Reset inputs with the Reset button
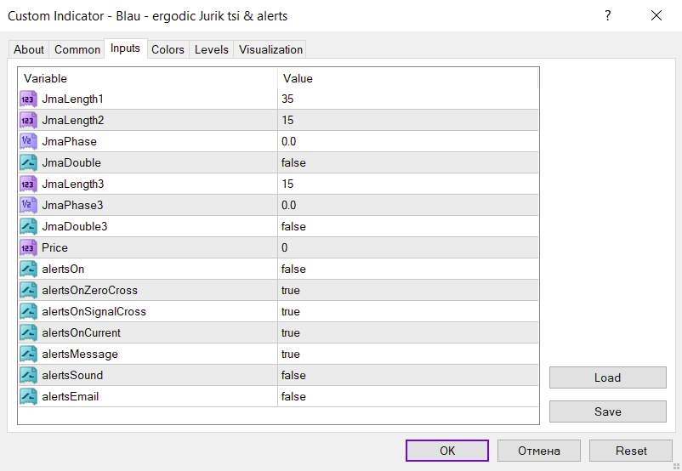This screenshot has width=682, height=471. [x=631, y=451]
